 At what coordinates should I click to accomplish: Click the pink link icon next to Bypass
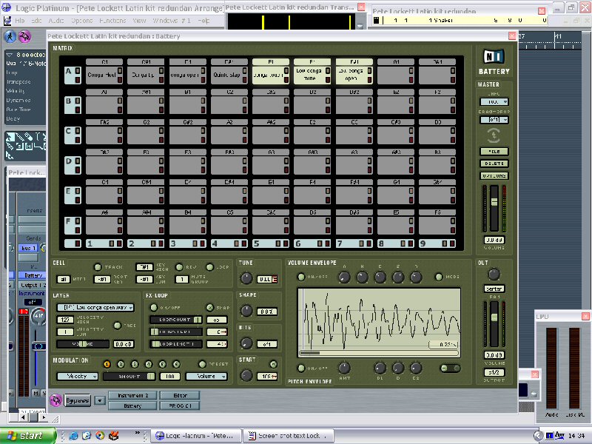pyautogui.click(x=55, y=400)
